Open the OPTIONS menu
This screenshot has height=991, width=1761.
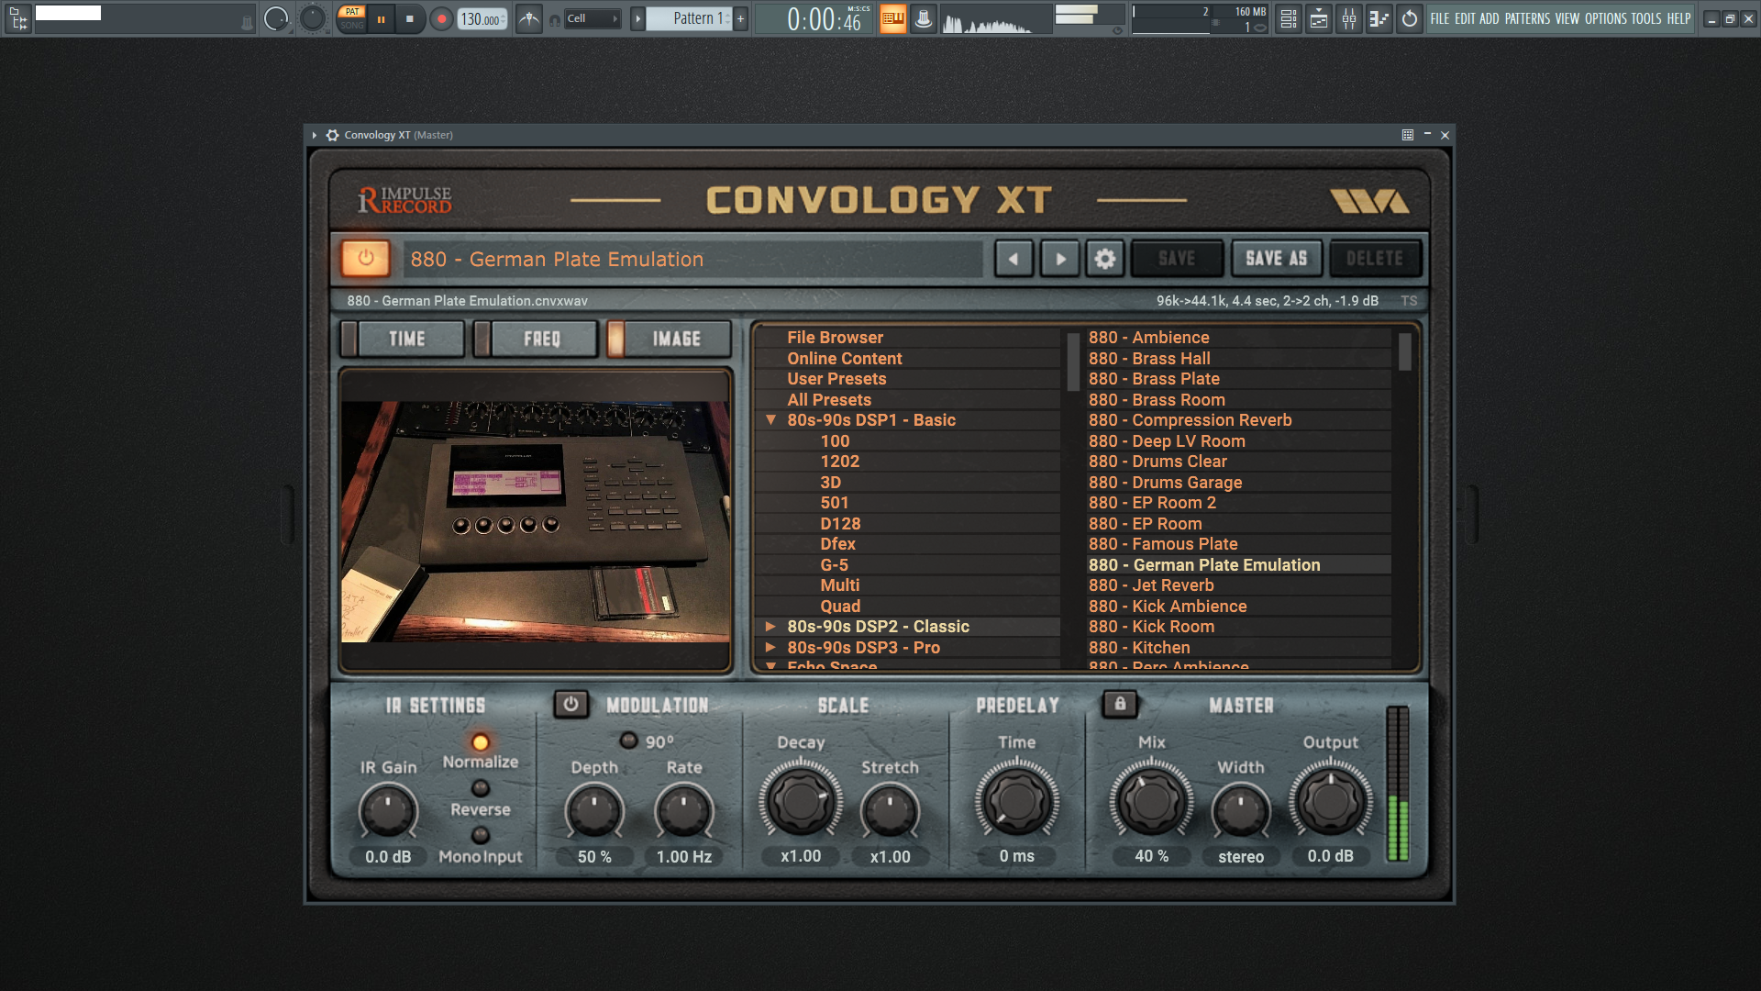click(x=1605, y=18)
